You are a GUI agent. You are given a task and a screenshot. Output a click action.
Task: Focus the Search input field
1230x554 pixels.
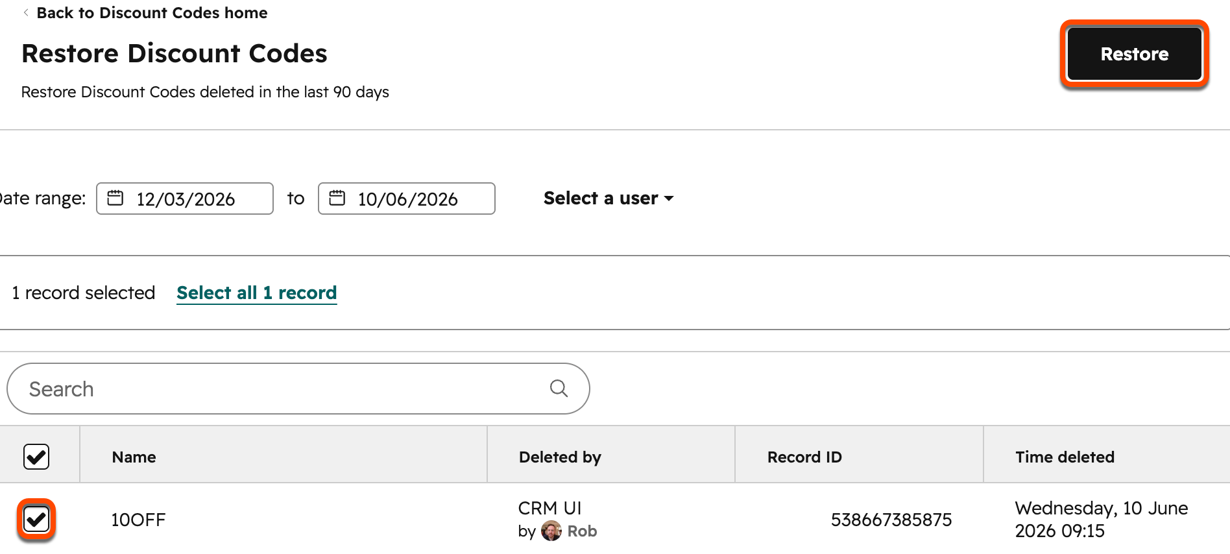298,389
